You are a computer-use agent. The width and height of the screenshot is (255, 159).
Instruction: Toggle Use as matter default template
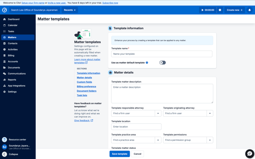(x=162, y=63)
